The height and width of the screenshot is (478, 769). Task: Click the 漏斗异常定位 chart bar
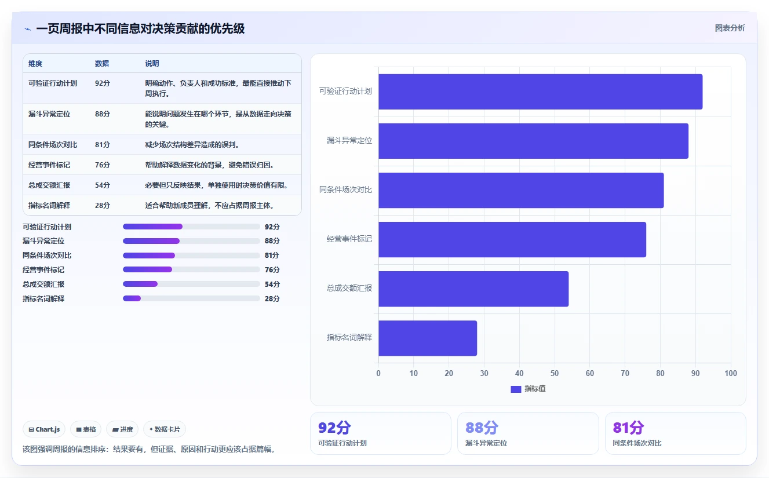click(x=533, y=141)
